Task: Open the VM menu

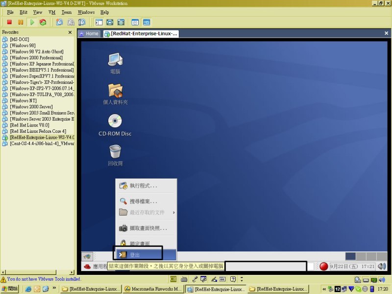Action: click(x=52, y=12)
